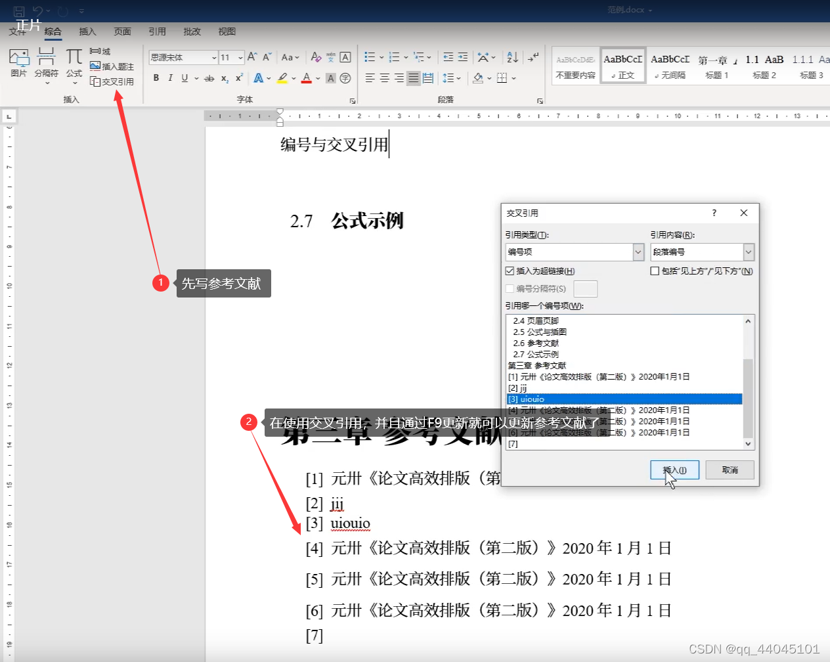Center the paragraph text

pos(385,78)
